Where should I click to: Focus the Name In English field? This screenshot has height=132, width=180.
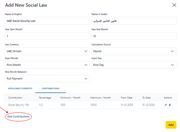click(47, 21)
